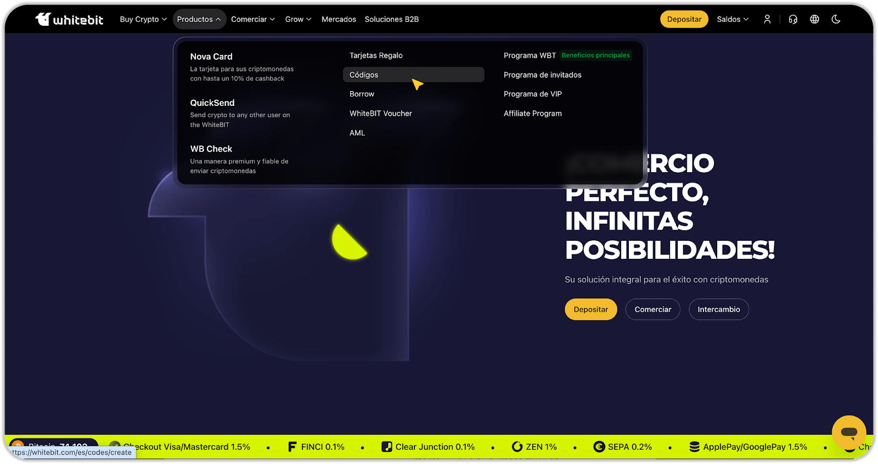Go to Mercados page
The image size is (878, 464).
point(339,19)
